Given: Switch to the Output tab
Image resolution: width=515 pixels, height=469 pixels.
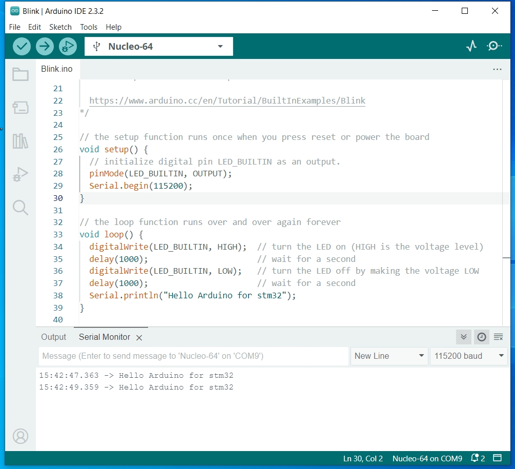Looking at the screenshot, I should 53,337.
